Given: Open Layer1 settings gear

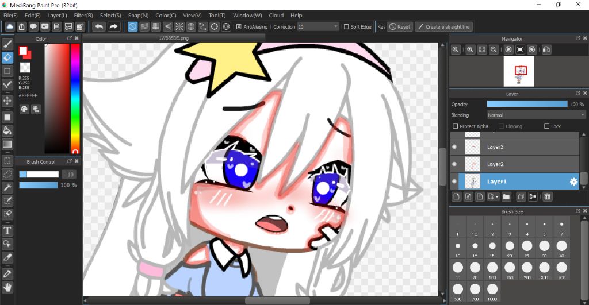Looking at the screenshot, I should point(573,182).
